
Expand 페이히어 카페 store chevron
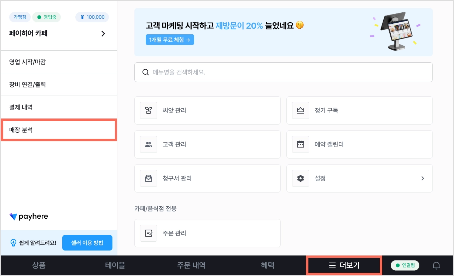click(103, 34)
